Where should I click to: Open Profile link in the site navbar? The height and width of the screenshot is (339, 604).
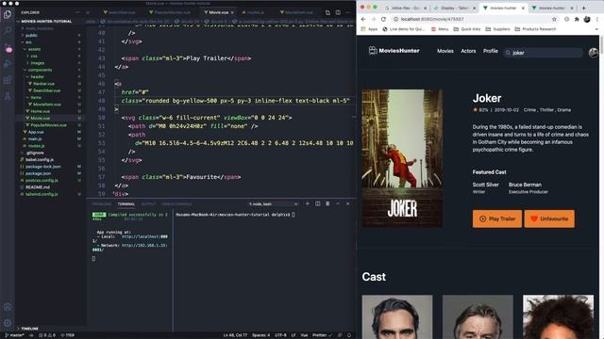(x=491, y=51)
